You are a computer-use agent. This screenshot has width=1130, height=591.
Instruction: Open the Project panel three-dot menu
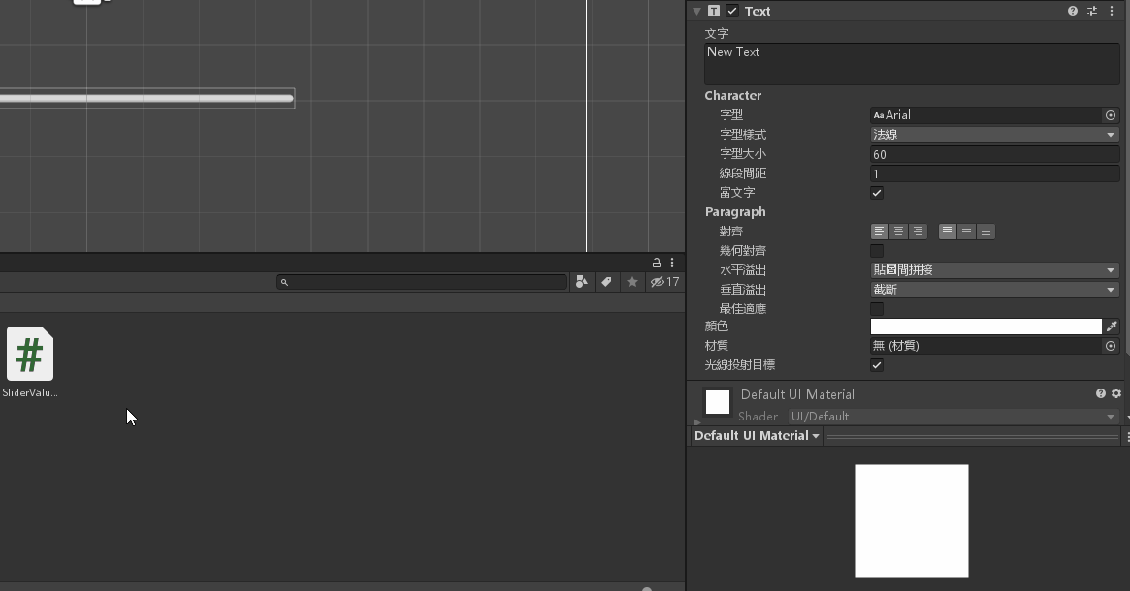(x=672, y=263)
